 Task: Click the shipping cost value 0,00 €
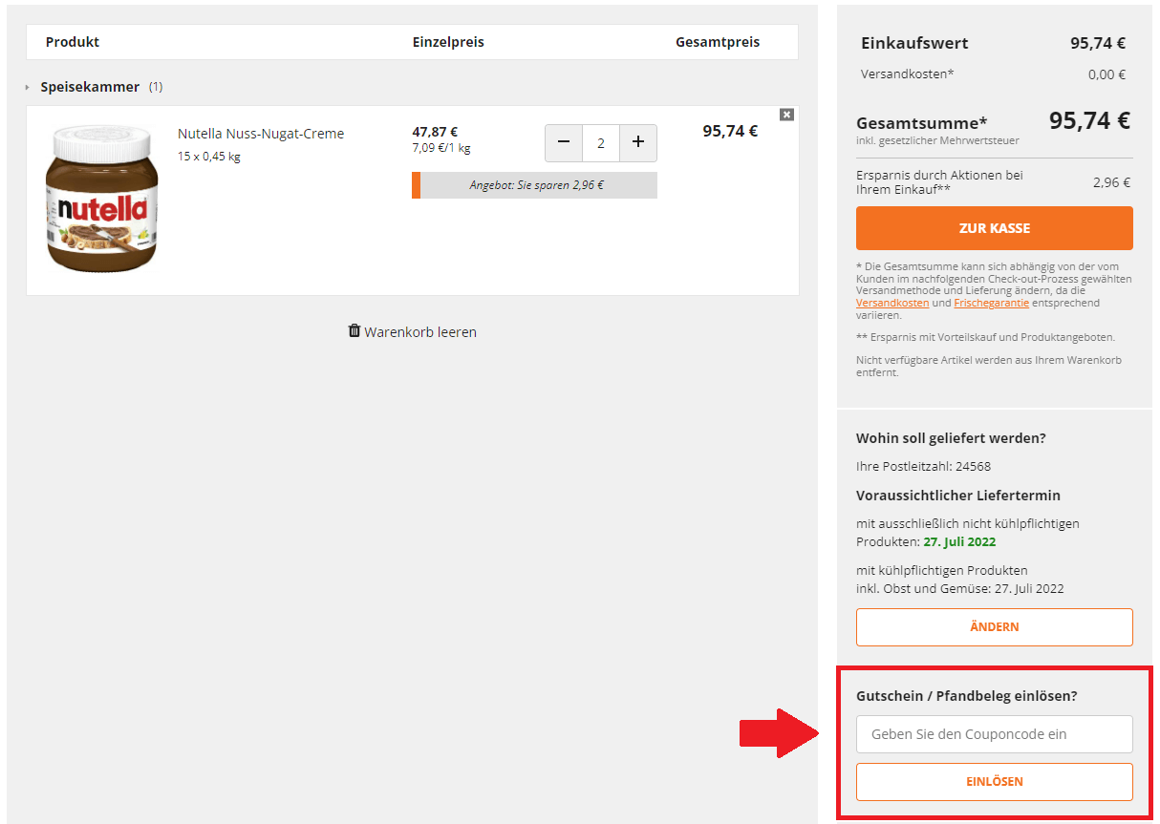pyautogui.click(x=1107, y=74)
